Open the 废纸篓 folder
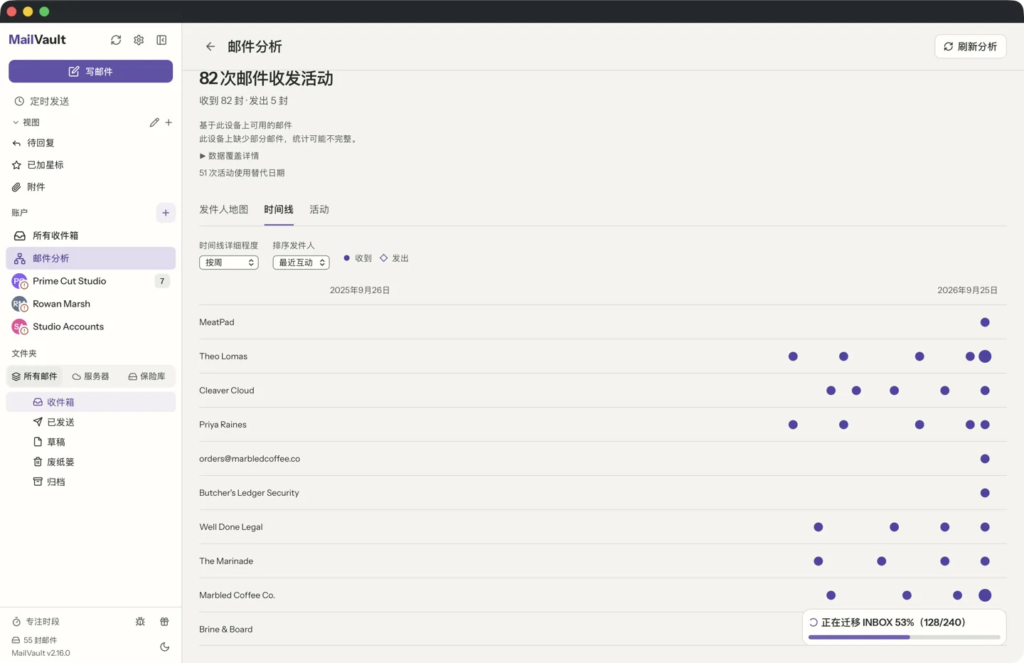 [x=90, y=462]
